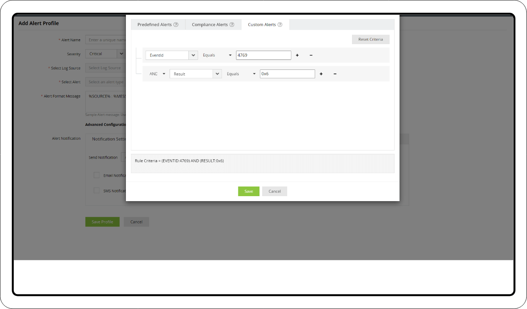Add criteria row after EventId 4769
Image resolution: width=527 pixels, height=309 pixels.
pyautogui.click(x=297, y=55)
